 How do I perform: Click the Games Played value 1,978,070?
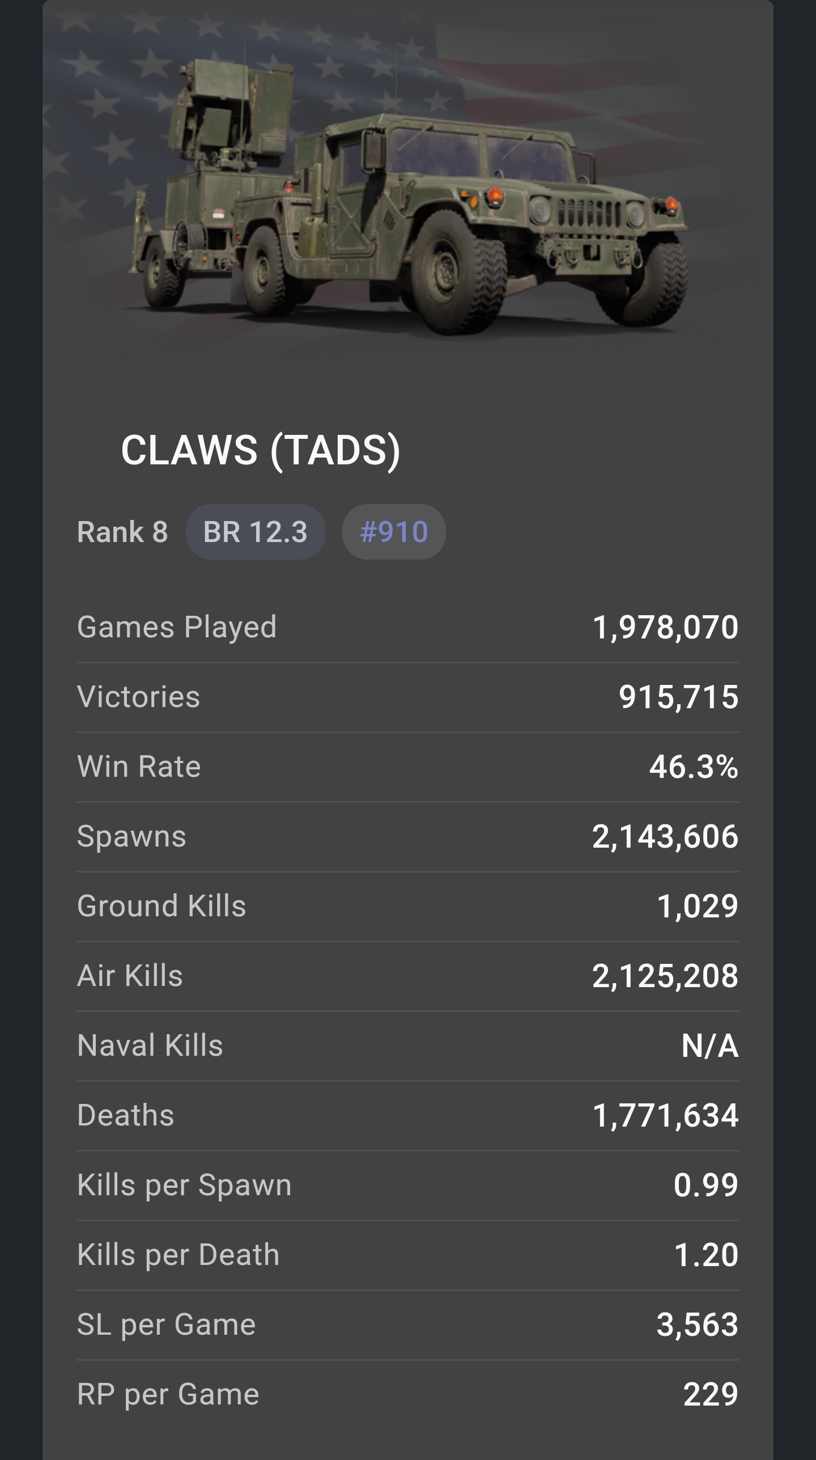pyautogui.click(x=665, y=627)
